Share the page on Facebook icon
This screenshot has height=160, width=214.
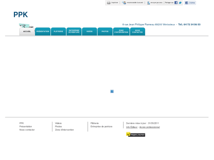tap(176, 3)
